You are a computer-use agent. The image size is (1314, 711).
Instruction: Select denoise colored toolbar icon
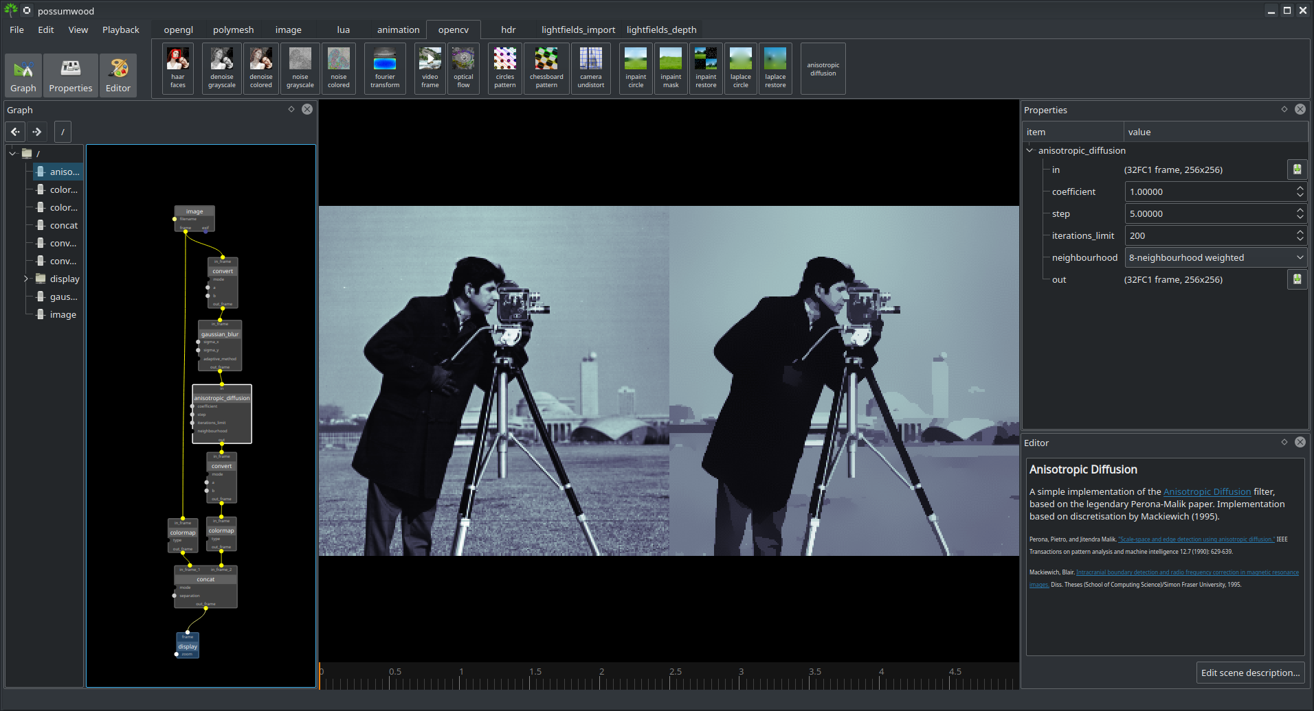[261, 68]
